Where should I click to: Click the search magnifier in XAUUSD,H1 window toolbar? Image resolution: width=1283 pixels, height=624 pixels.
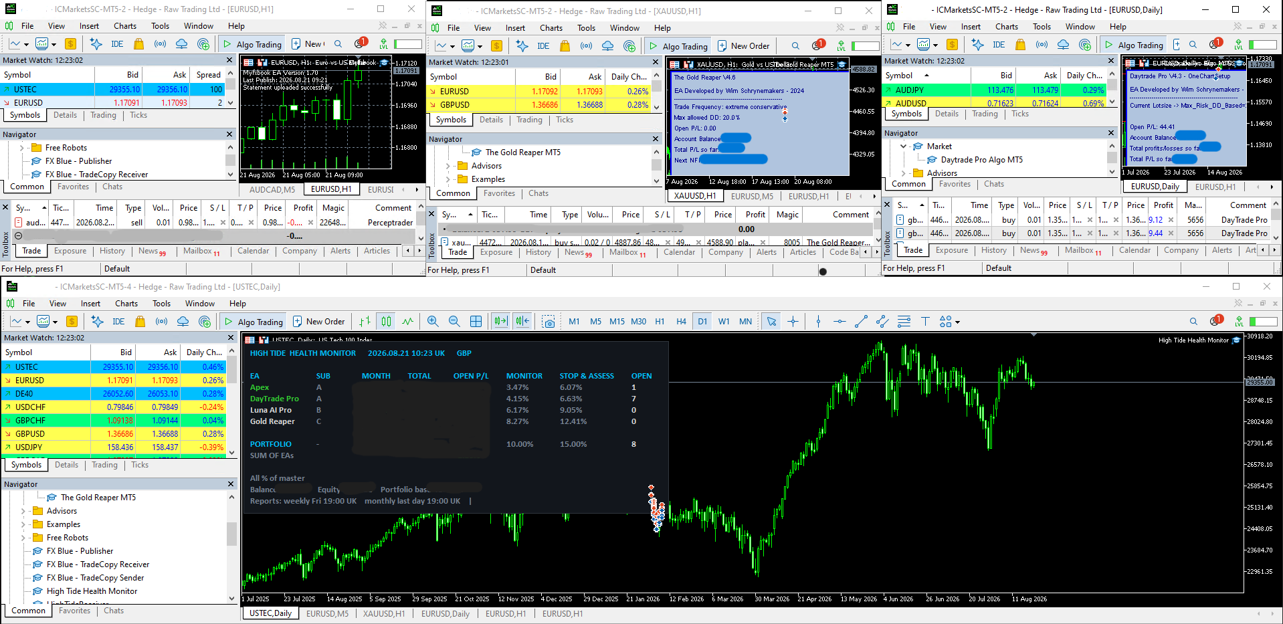795,46
